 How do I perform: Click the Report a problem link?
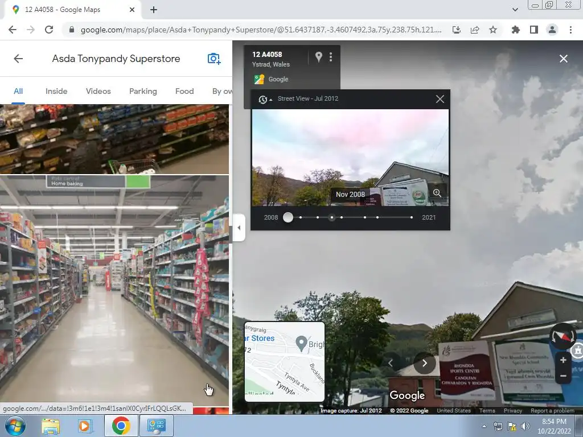(x=552, y=411)
